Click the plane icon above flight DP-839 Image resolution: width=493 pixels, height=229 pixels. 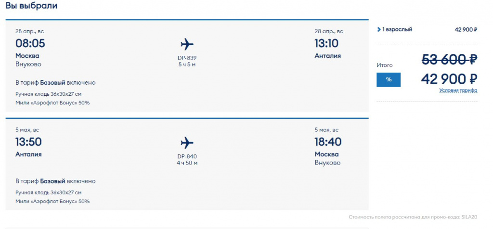[187, 45]
